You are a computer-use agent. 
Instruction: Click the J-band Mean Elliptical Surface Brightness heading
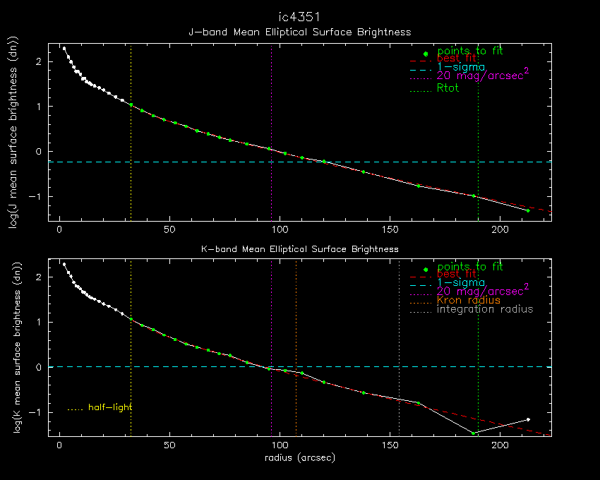pyautogui.click(x=299, y=32)
